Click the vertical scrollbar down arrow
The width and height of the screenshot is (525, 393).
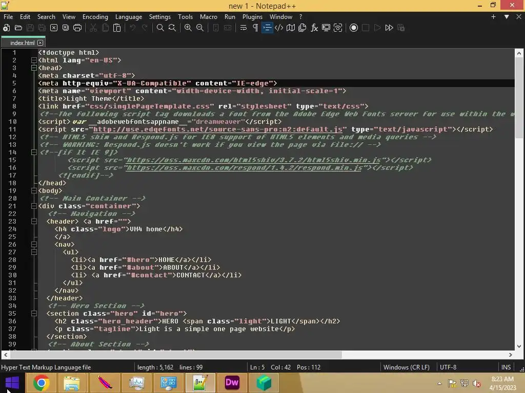[x=519, y=346]
